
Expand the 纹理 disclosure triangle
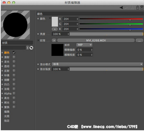click(38, 40)
